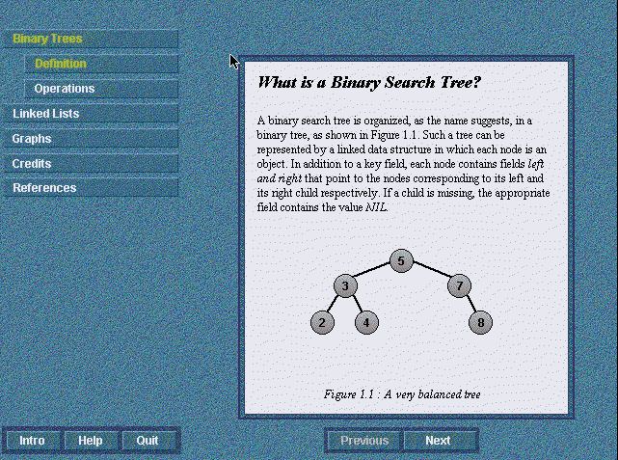Open the References page
The image size is (618, 460).
(x=91, y=188)
